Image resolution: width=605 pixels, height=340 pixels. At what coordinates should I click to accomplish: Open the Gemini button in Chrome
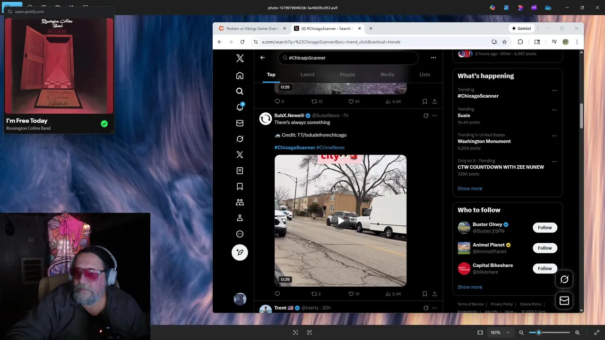tap(521, 28)
